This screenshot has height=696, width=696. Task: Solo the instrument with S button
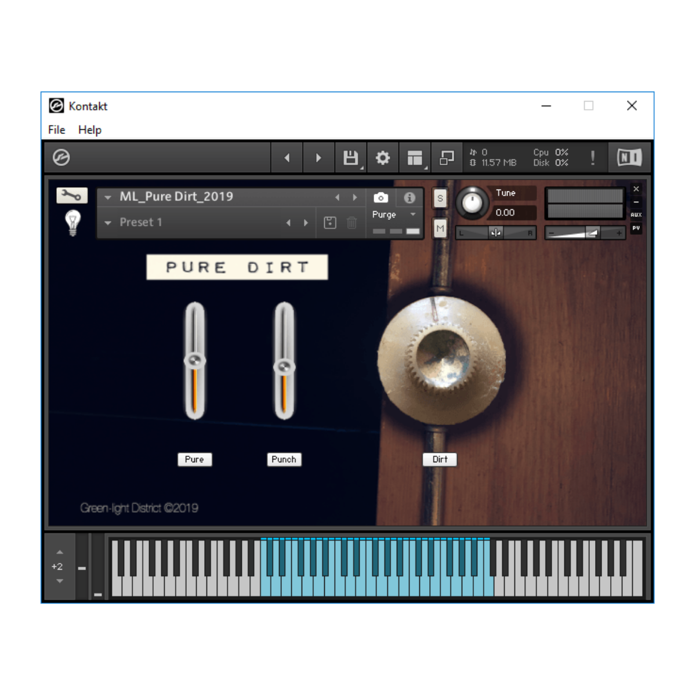tap(440, 198)
